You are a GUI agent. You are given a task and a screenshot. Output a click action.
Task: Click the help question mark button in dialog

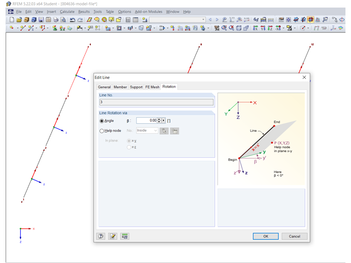coord(101,236)
